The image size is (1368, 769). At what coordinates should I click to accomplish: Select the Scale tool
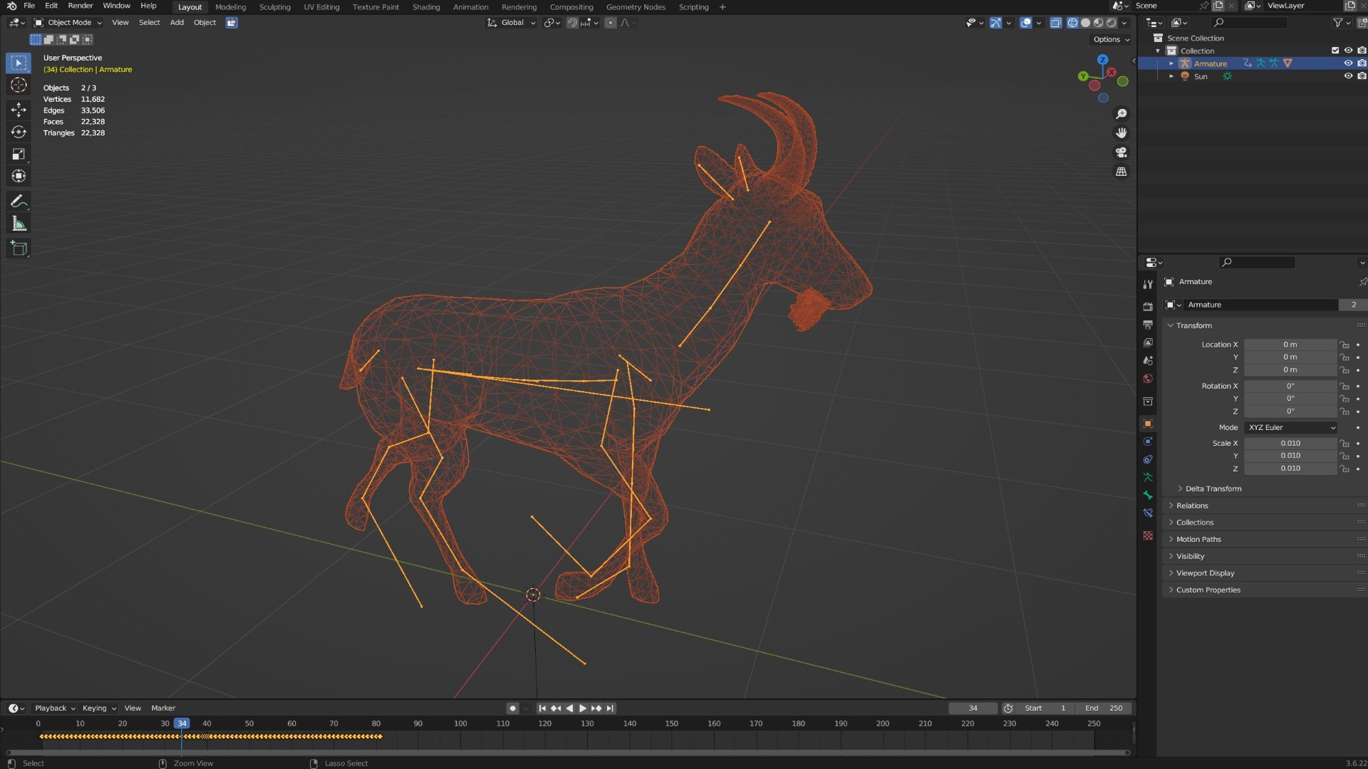pyautogui.click(x=19, y=154)
